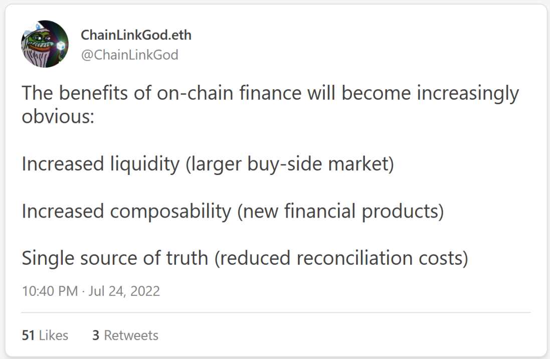Click the number 3 retweets count
This screenshot has width=550, height=359.
(x=96, y=335)
